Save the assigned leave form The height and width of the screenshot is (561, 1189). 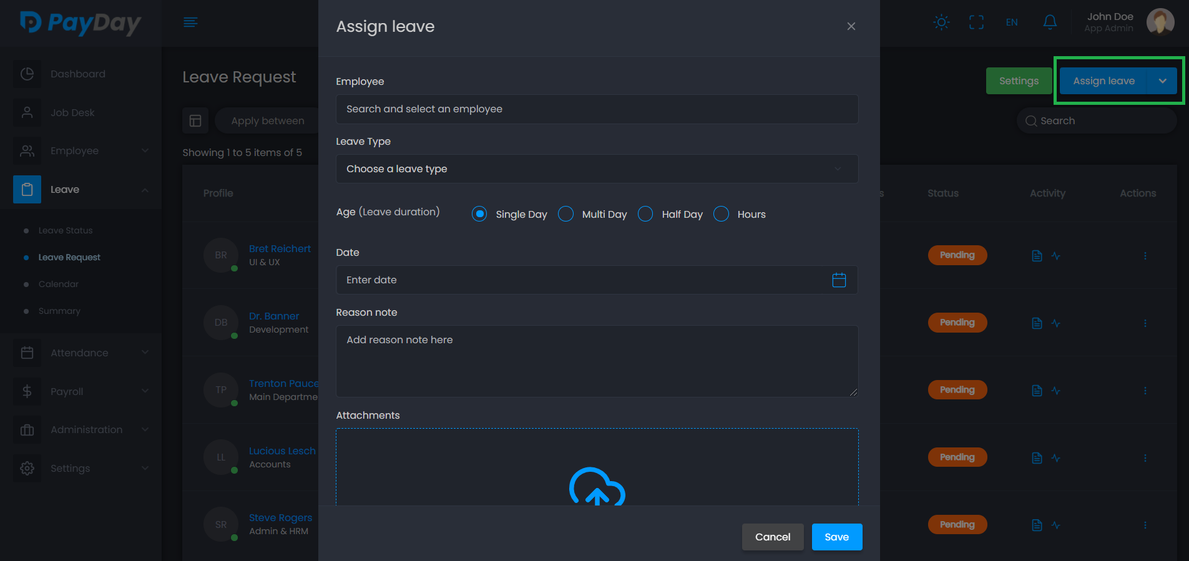click(836, 537)
